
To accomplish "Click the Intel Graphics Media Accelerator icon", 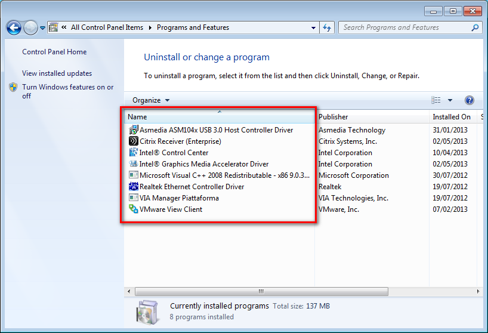I will [x=134, y=164].
